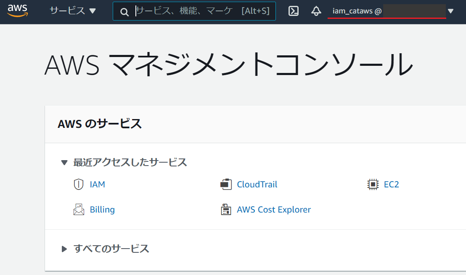Click the AWS のサービス panel heading
The width and height of the screenshot is (466, 275).
click(x=100, y=124)
